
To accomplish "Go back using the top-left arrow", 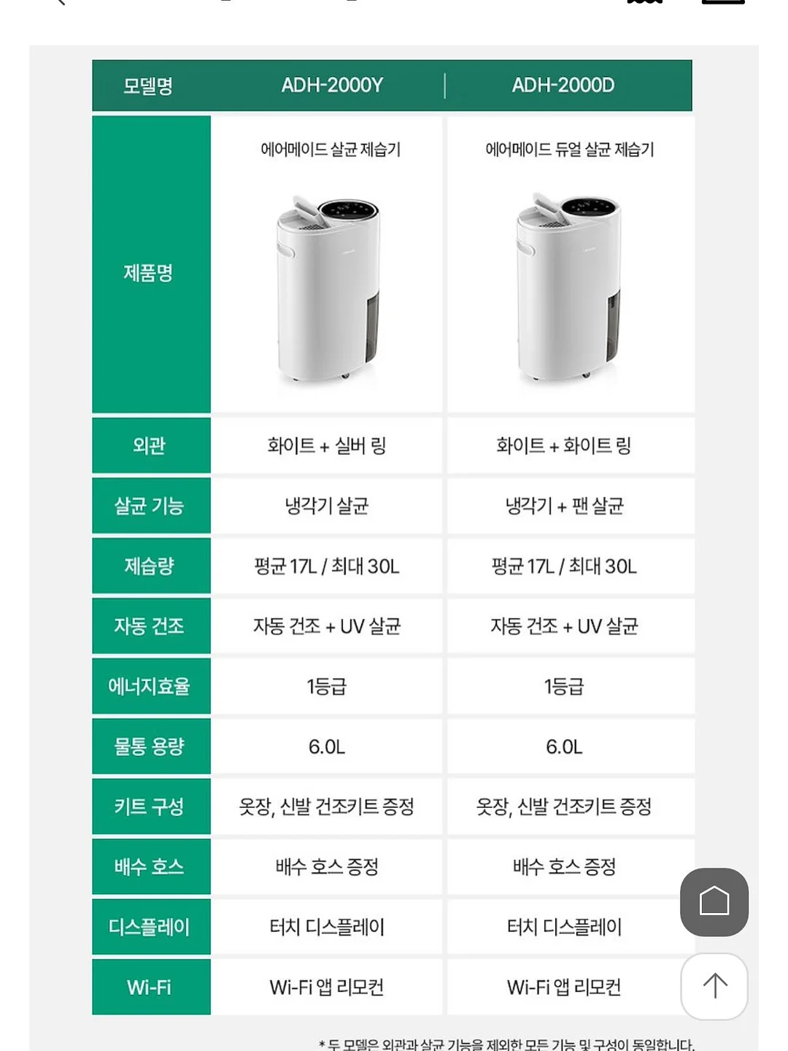I will pyautogui.click(x=60, y=2).
